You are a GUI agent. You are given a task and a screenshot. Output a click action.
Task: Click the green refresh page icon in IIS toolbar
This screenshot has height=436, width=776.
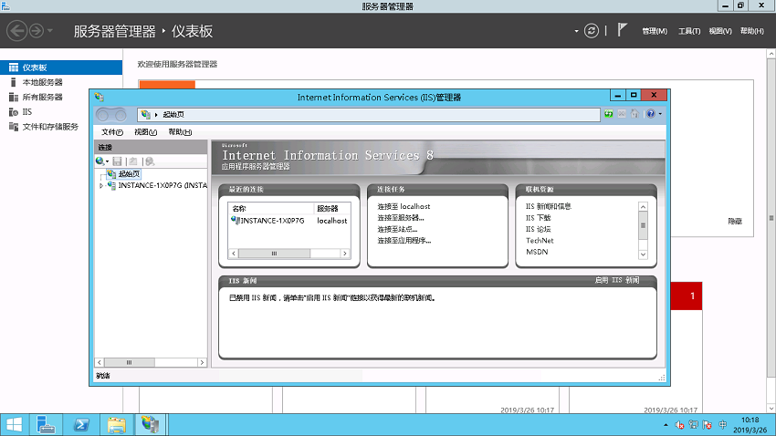609,114
